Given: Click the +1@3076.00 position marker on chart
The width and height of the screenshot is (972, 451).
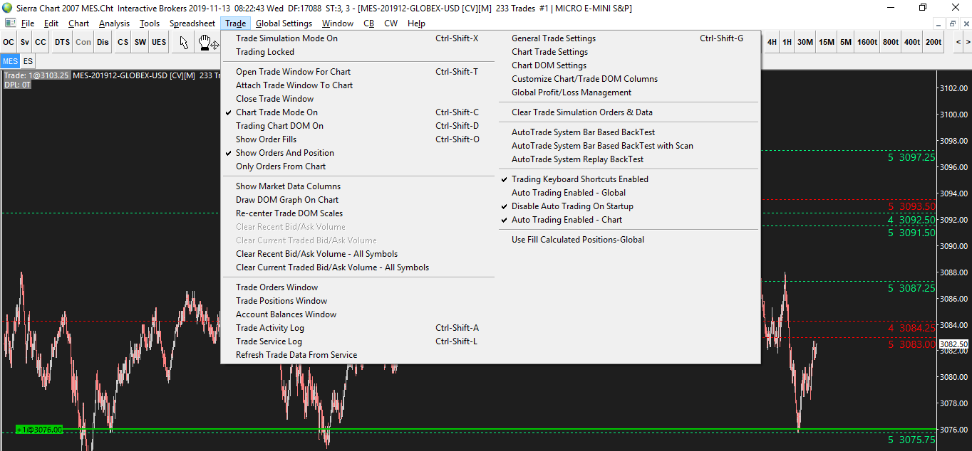Looking at the screenshot, I should [x=39, y=430].
